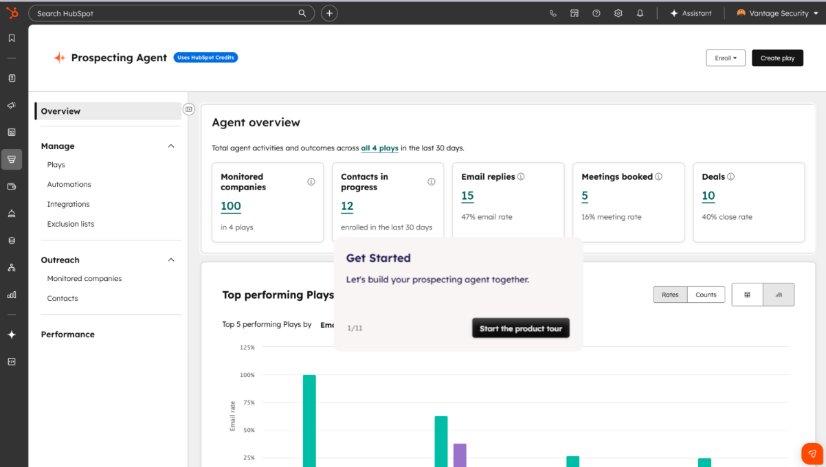The width and height of the screenshot is (826, 467).
Task: Open the Settings gear icon
Action: (618, 13)
